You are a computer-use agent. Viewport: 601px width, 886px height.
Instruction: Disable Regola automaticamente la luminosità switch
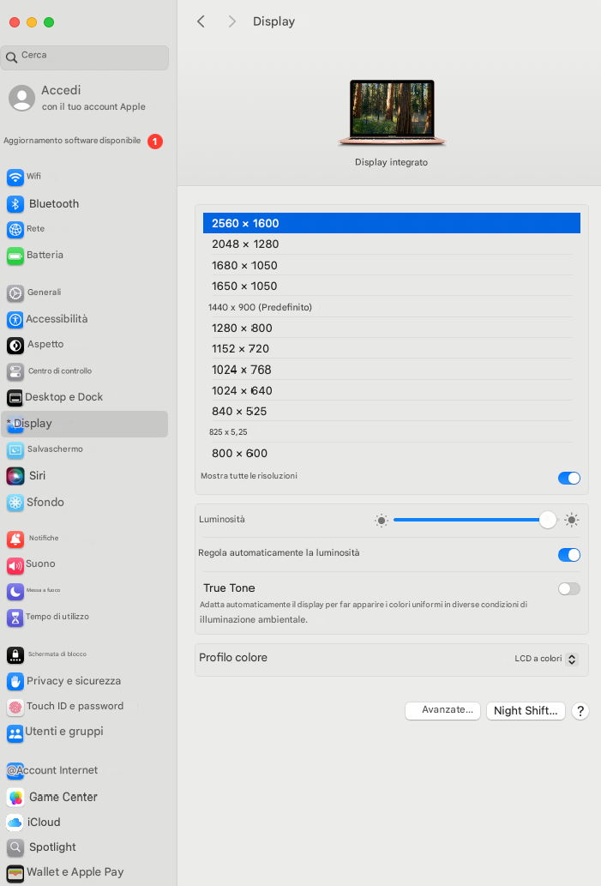pos(568,555)
